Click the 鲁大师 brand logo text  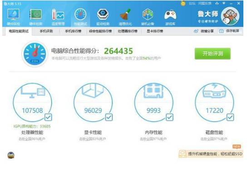click(x=208, y=14)
